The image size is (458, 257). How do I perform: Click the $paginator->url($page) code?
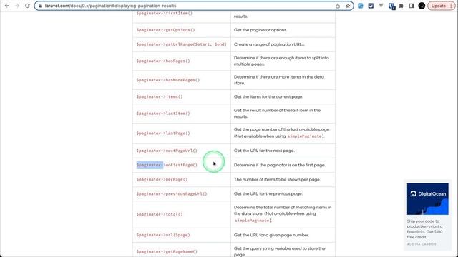point(163,235)
